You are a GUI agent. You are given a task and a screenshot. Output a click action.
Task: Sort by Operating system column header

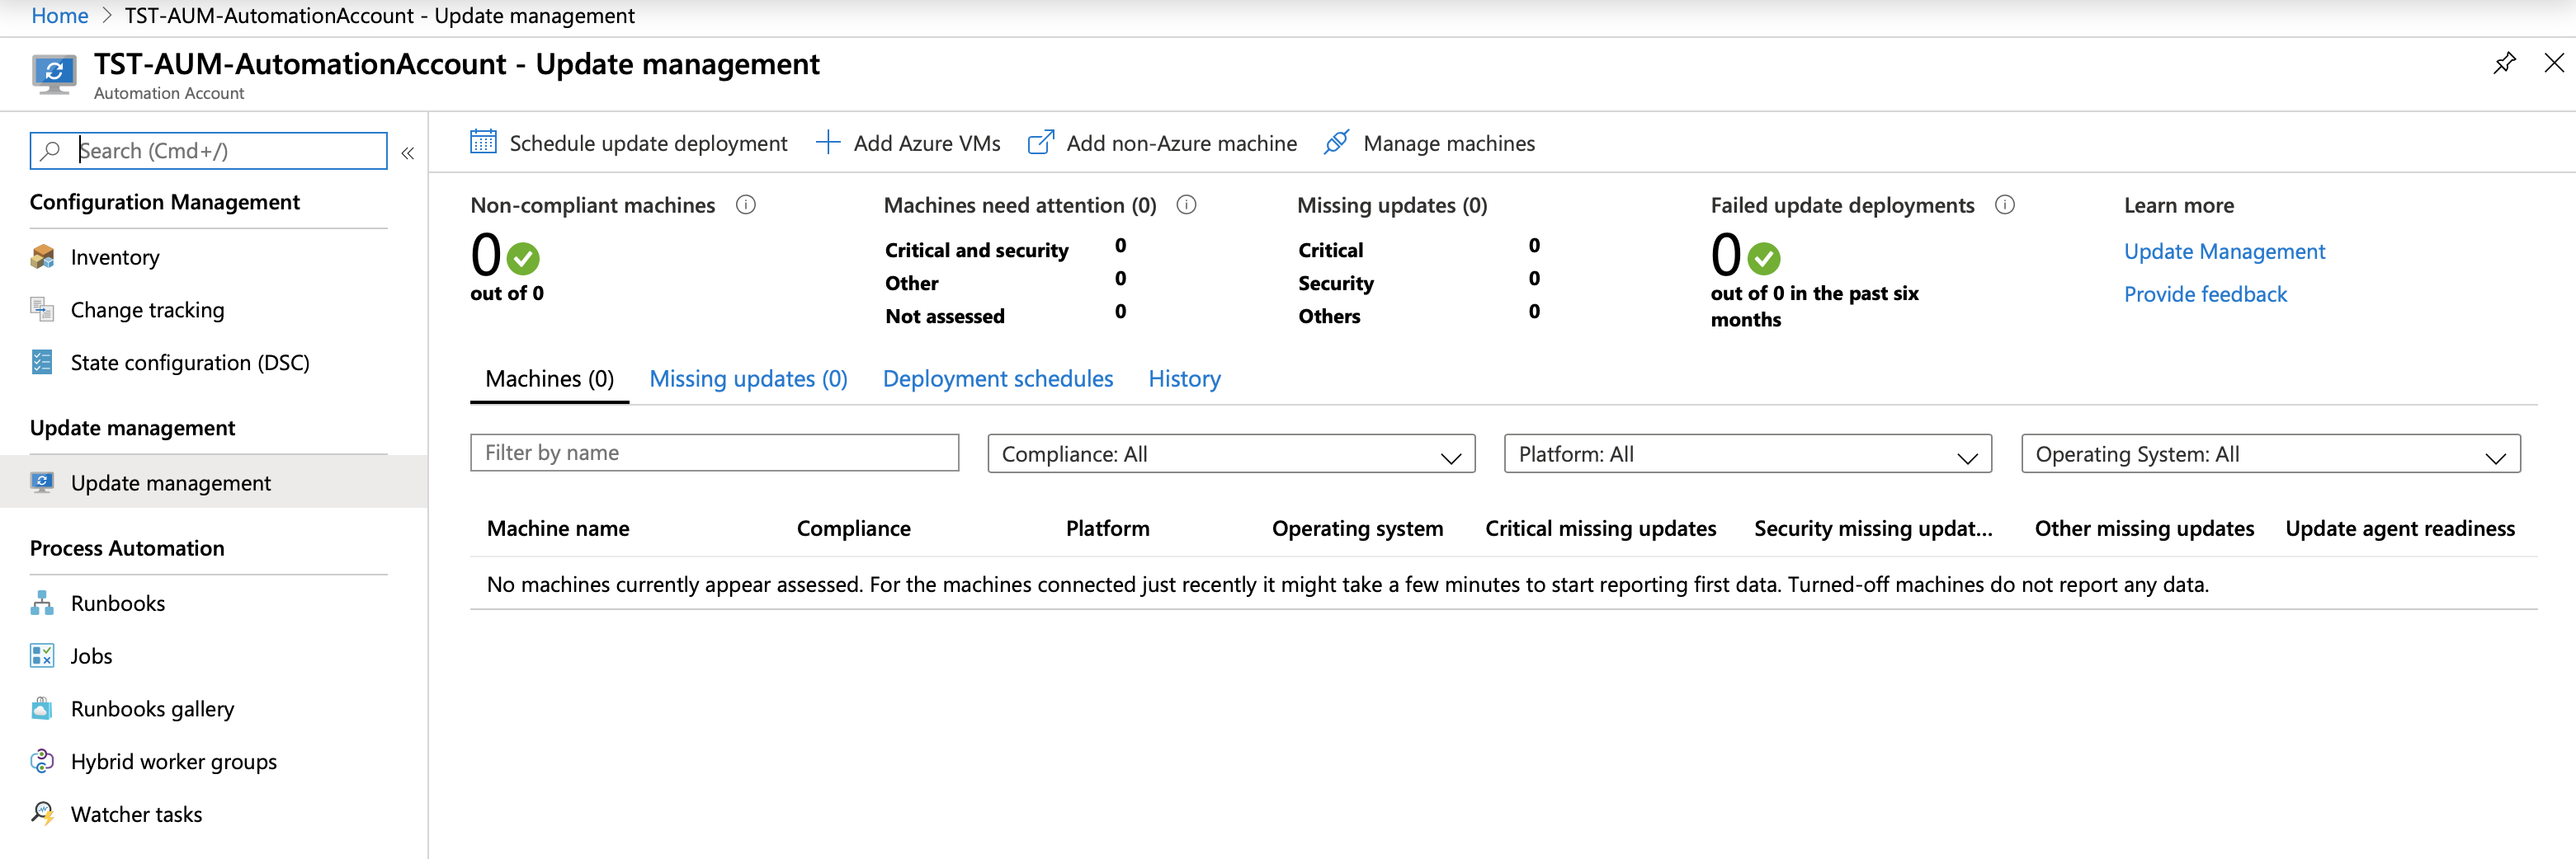(x=1357, y=528)
